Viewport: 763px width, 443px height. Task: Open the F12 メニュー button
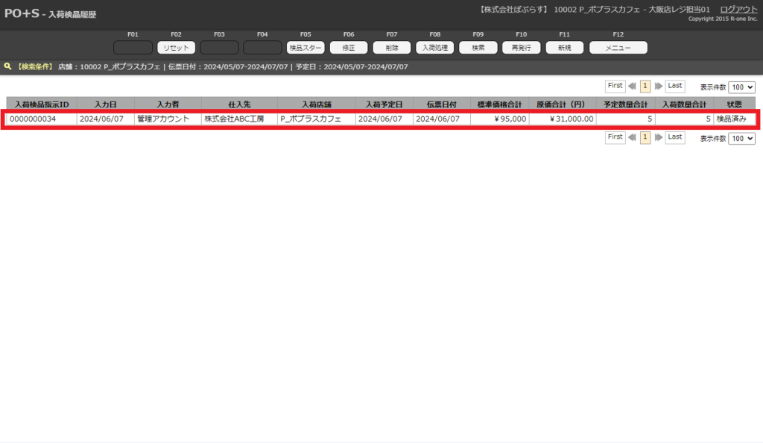618,48
